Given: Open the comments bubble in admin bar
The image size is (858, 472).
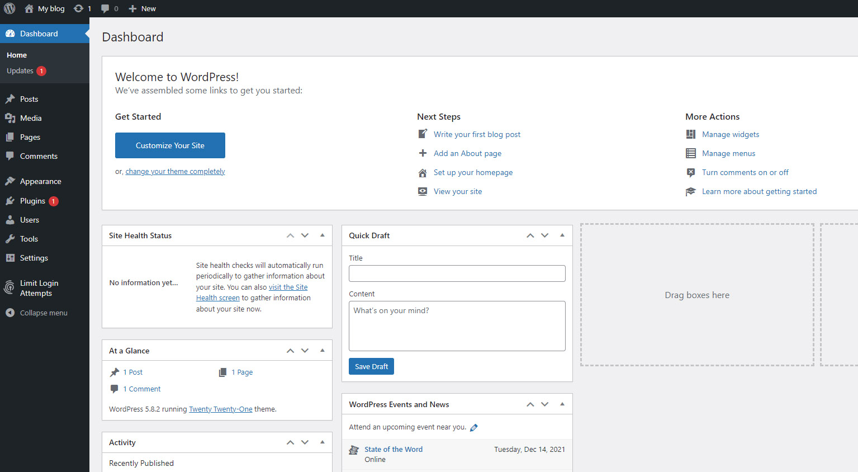Looking at the screenshot, I should [105, 8].
